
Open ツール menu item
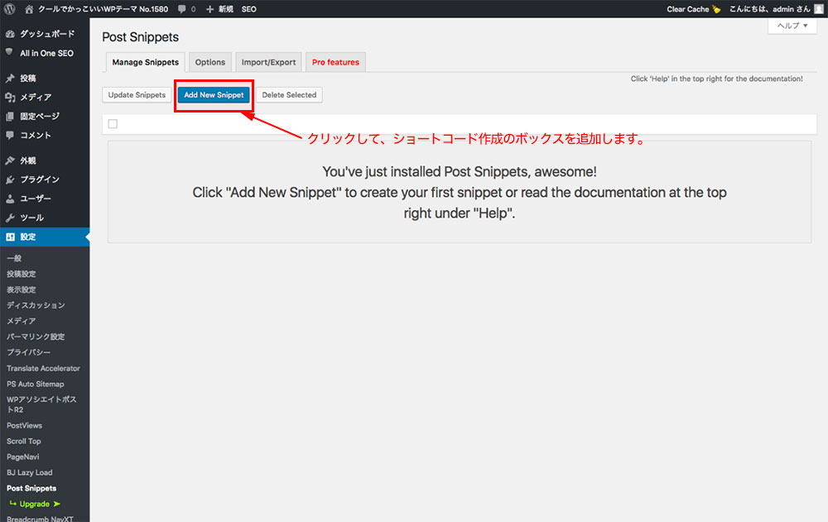pyautogui.click(x=31, y=218)
